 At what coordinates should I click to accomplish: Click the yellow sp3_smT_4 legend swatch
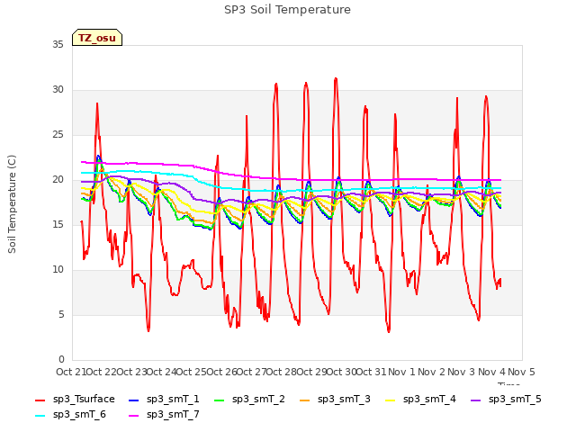pos(390,400)
